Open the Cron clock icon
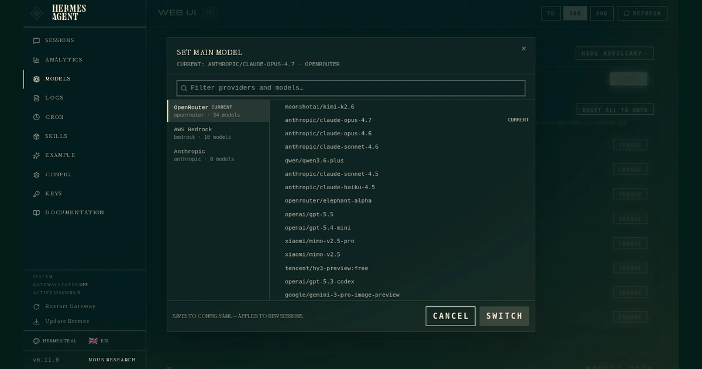Screen dimensions: 702x369 (36, 117)
